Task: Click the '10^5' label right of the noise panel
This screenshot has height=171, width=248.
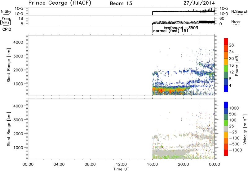Action: click(224, 9)
